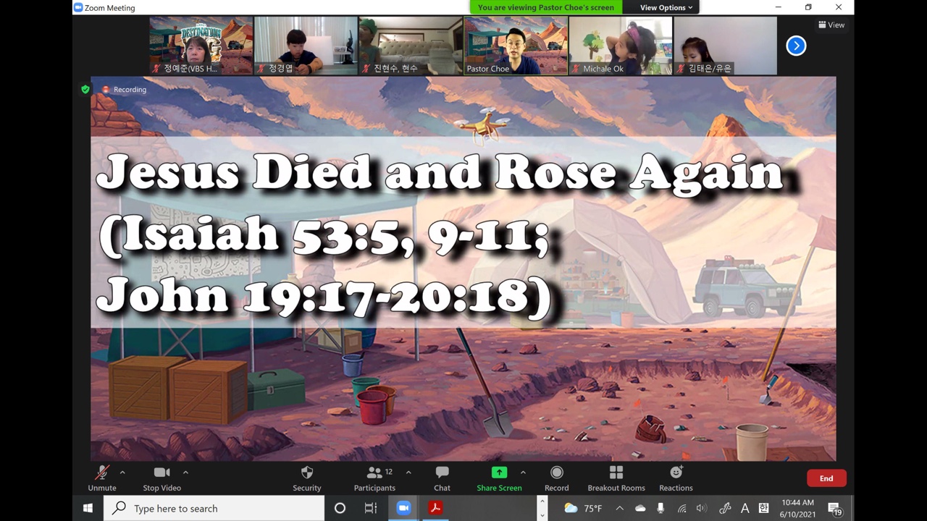Open the Chat panel
Image resolution: width=927 pixels, height=521 pixels.
[442, 478]
